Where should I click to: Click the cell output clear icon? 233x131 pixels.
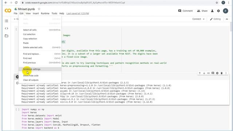17,83
